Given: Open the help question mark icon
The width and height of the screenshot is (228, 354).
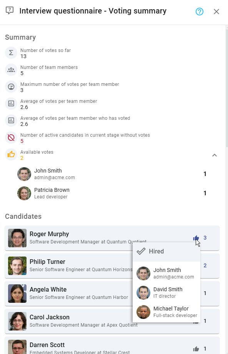Looking at the screenshot, I should pyautogui.click(x=200, y=12).
